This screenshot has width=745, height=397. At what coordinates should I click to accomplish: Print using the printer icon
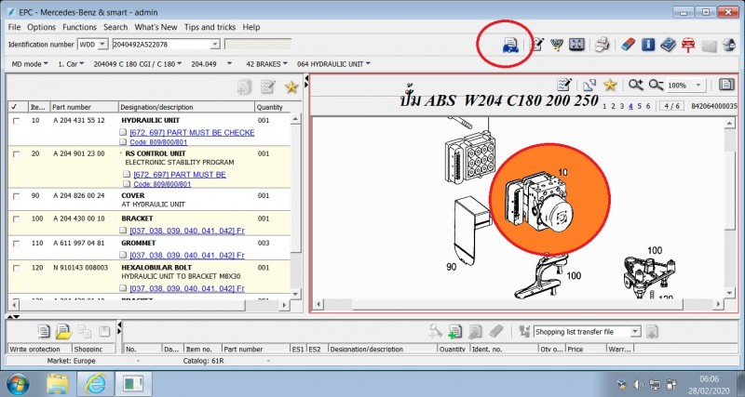pyautogui.click(x=602, y=45)
